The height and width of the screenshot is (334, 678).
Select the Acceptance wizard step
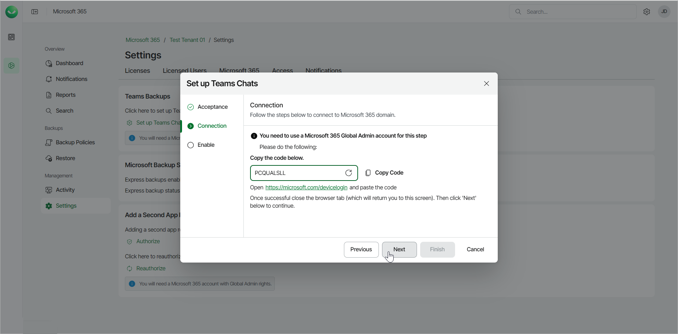(x=212, y=107)
